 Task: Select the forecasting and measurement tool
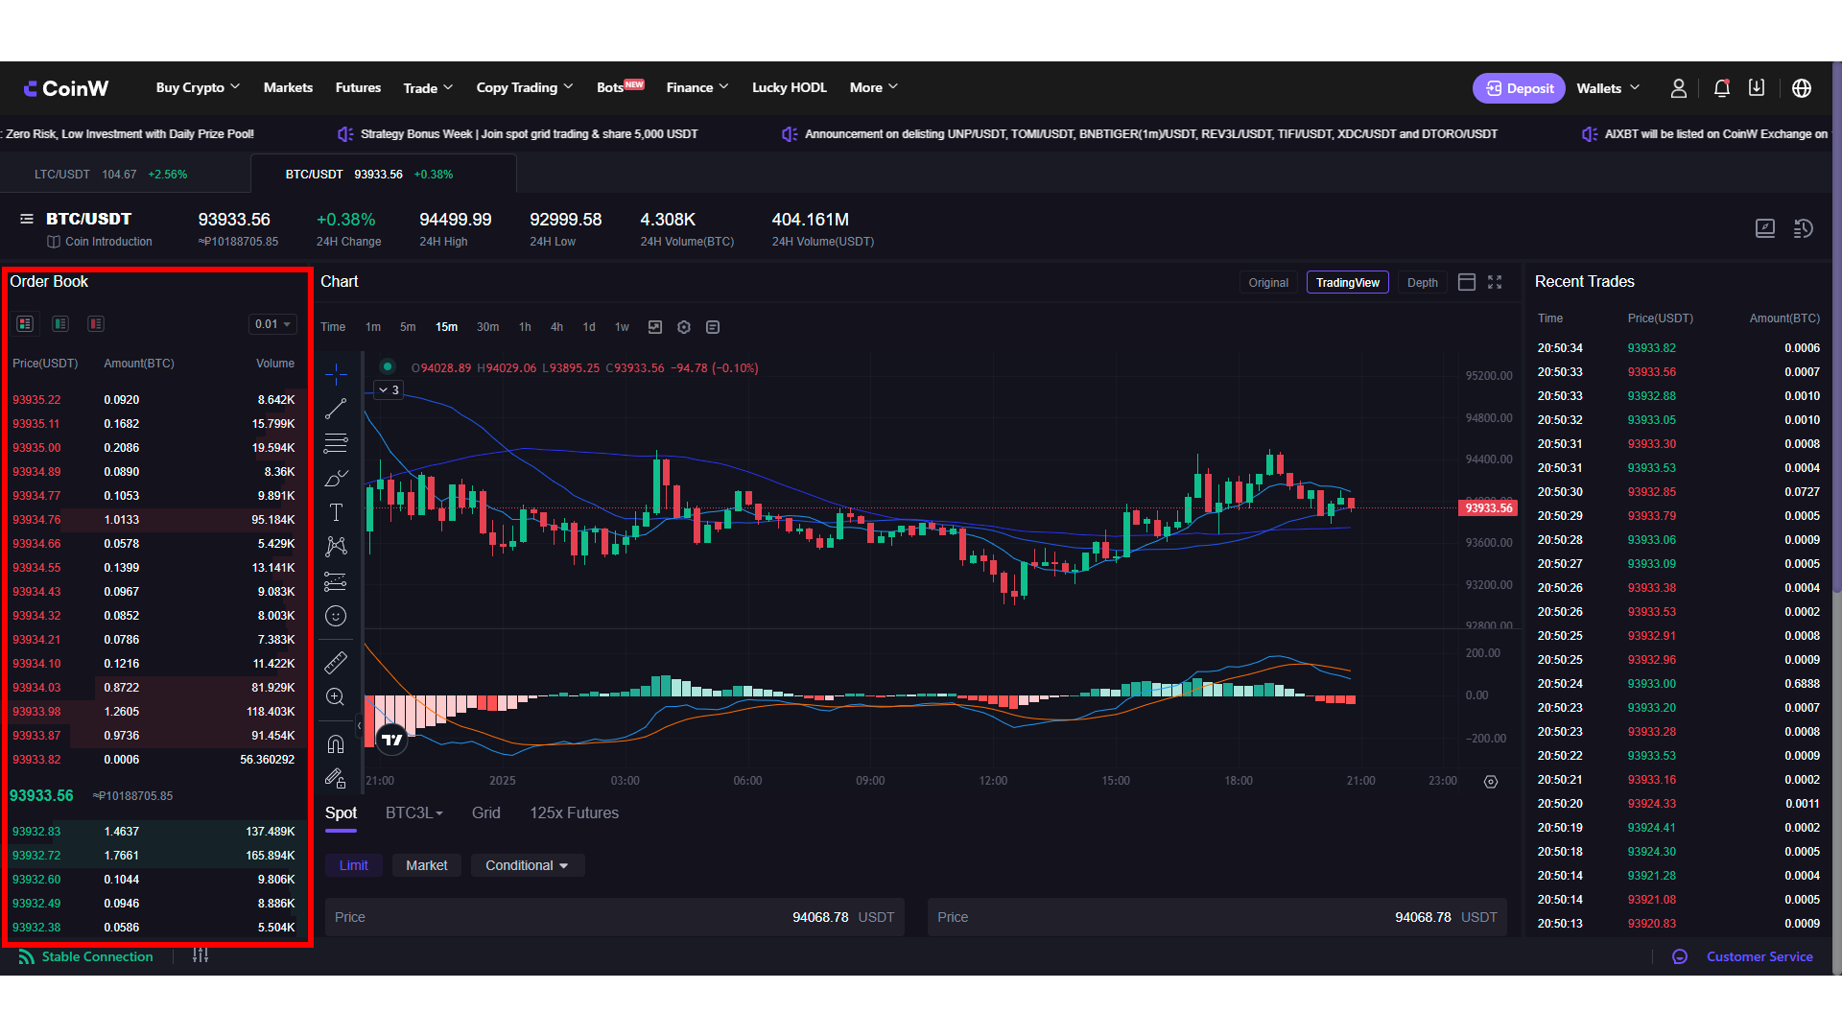[336, 581]
